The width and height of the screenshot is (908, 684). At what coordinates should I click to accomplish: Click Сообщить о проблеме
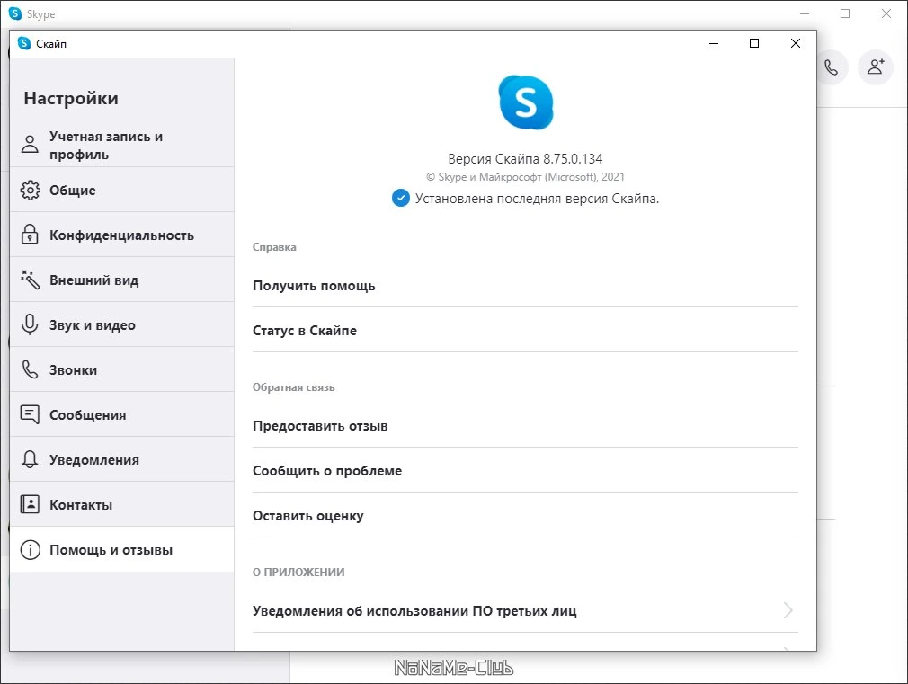(x=525, y=470)
